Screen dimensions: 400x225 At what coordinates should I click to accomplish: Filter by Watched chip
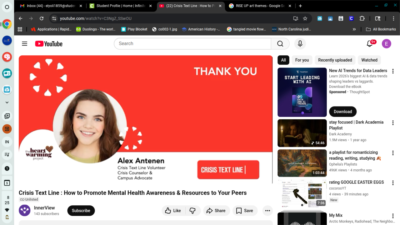click(x=369, y=60)
